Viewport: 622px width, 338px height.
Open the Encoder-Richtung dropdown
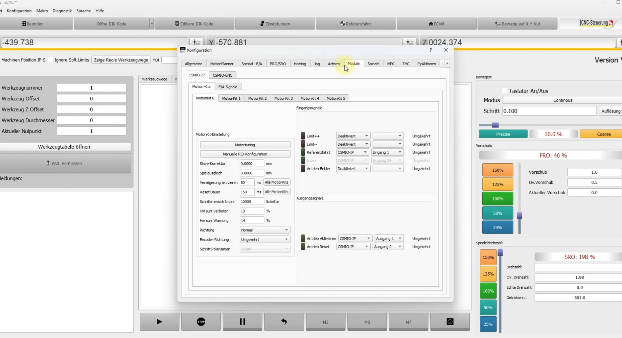point(264,240)
